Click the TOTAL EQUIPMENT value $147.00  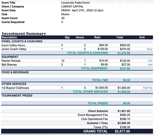[125, 69]
